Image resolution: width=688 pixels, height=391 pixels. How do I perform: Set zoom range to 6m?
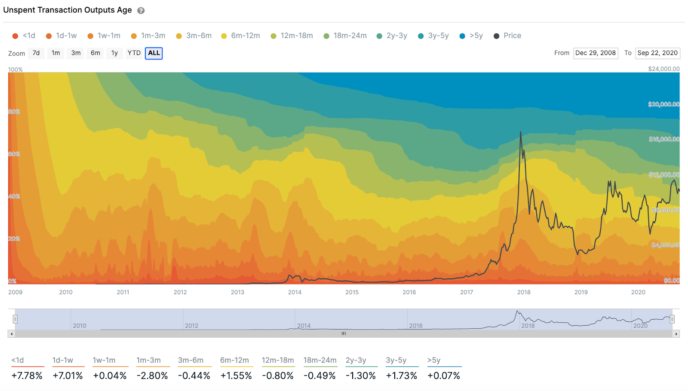[95, 53]
